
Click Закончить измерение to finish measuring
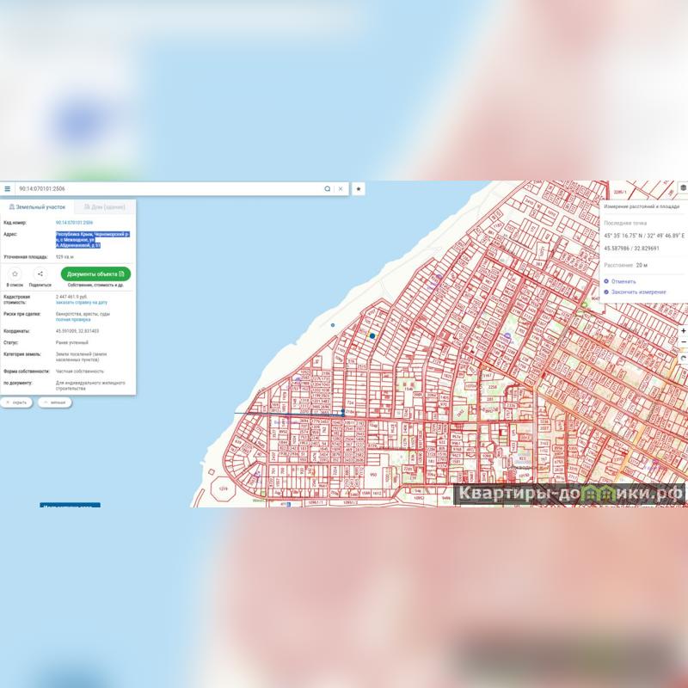[x=636, y=292]
